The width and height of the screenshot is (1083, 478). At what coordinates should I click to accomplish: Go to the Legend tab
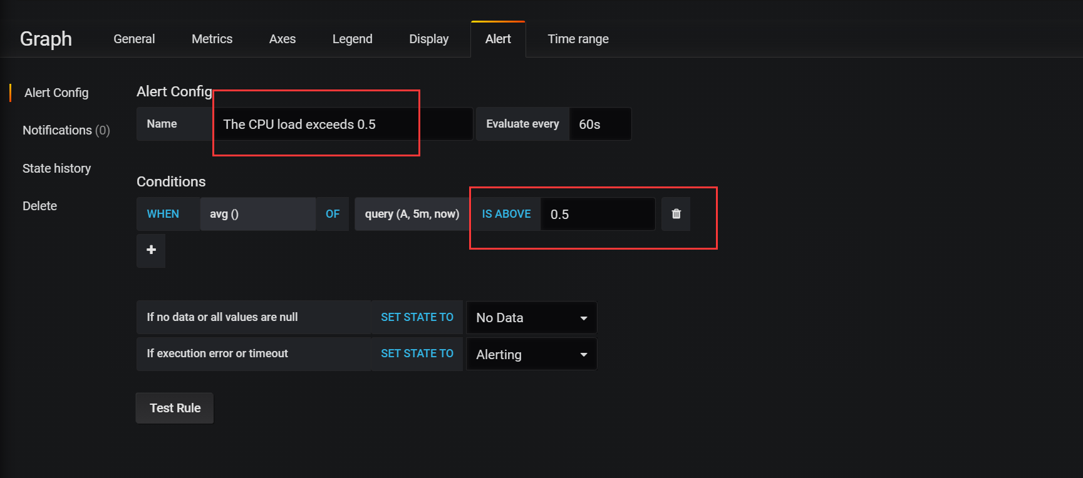click(352, 39)
